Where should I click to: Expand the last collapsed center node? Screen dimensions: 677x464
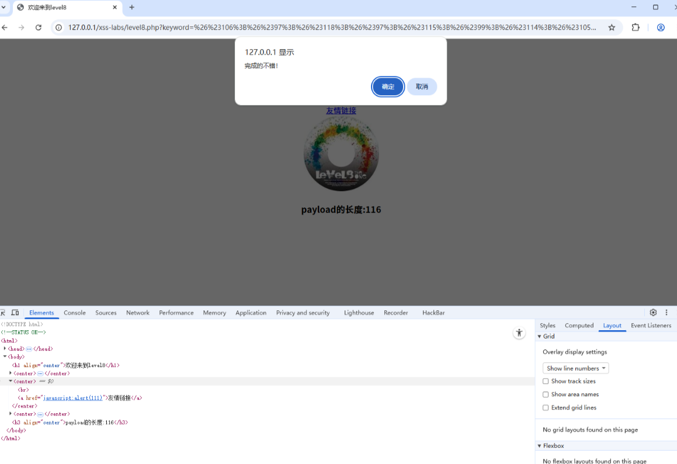[x=11, y=414]
